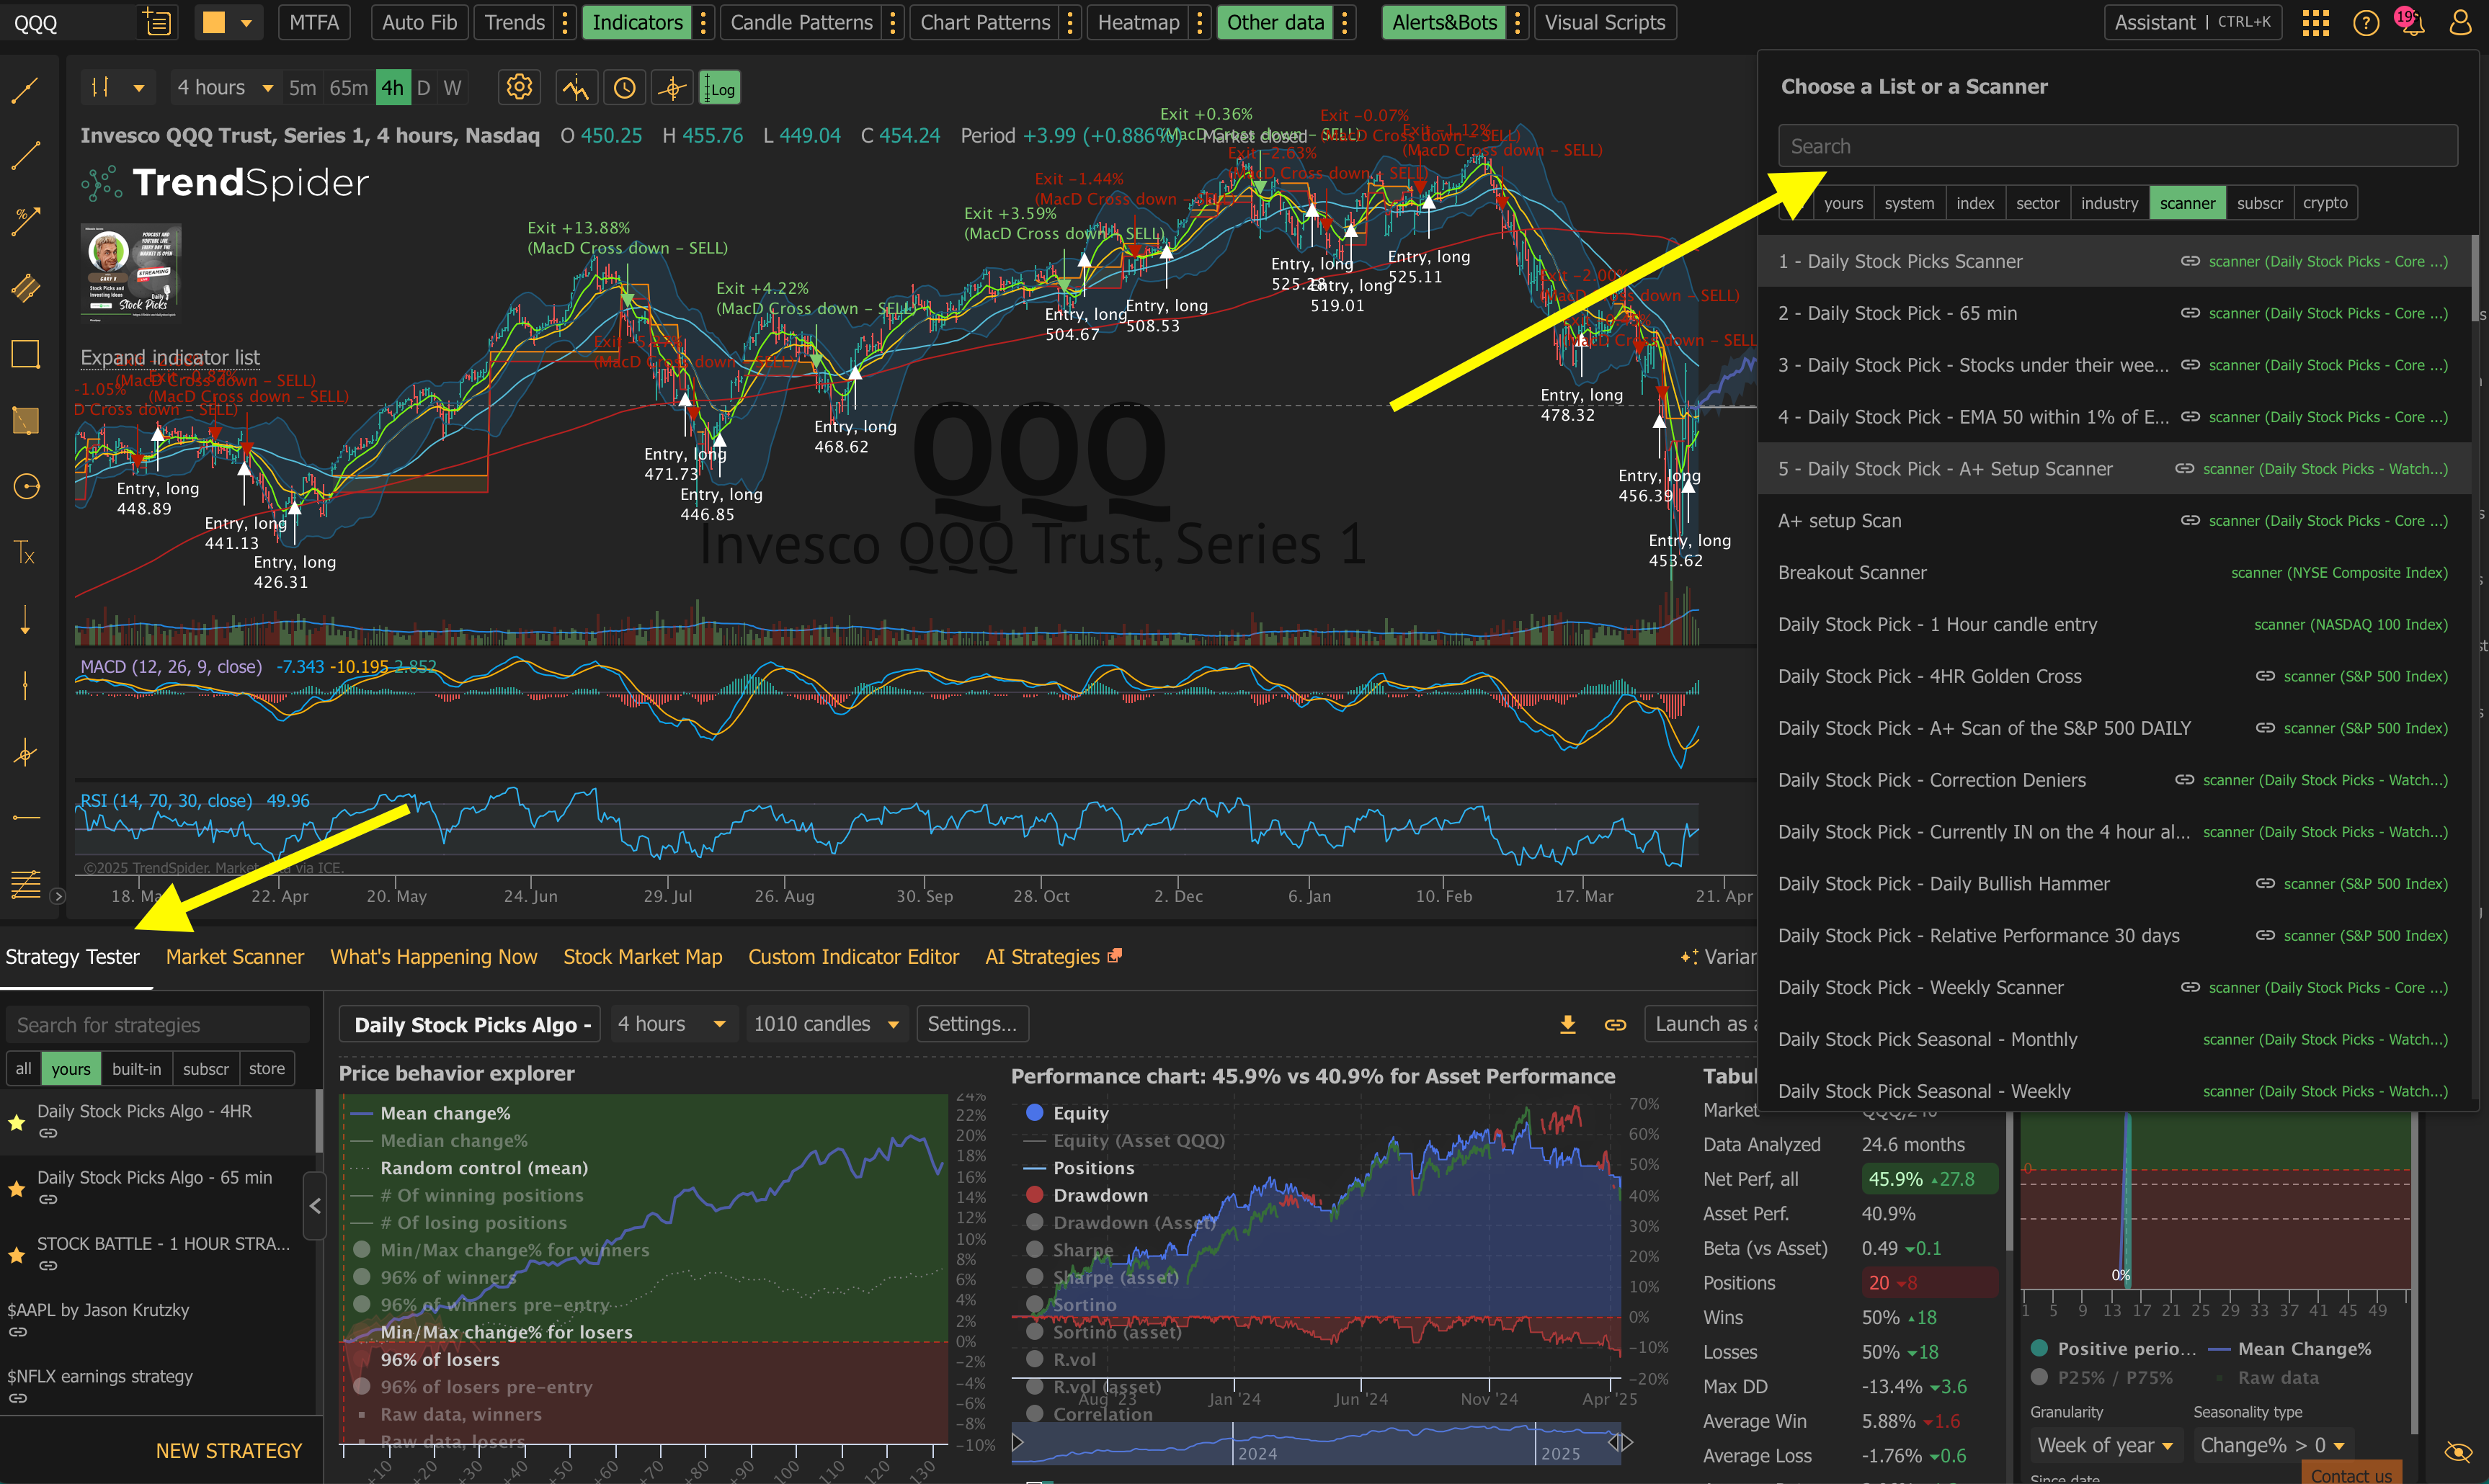
Task: Click the Contact us button
Action: point(2351,1474)
